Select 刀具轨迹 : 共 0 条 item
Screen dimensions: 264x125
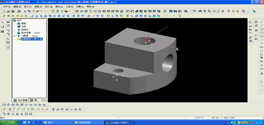click(x=32, y=39)
